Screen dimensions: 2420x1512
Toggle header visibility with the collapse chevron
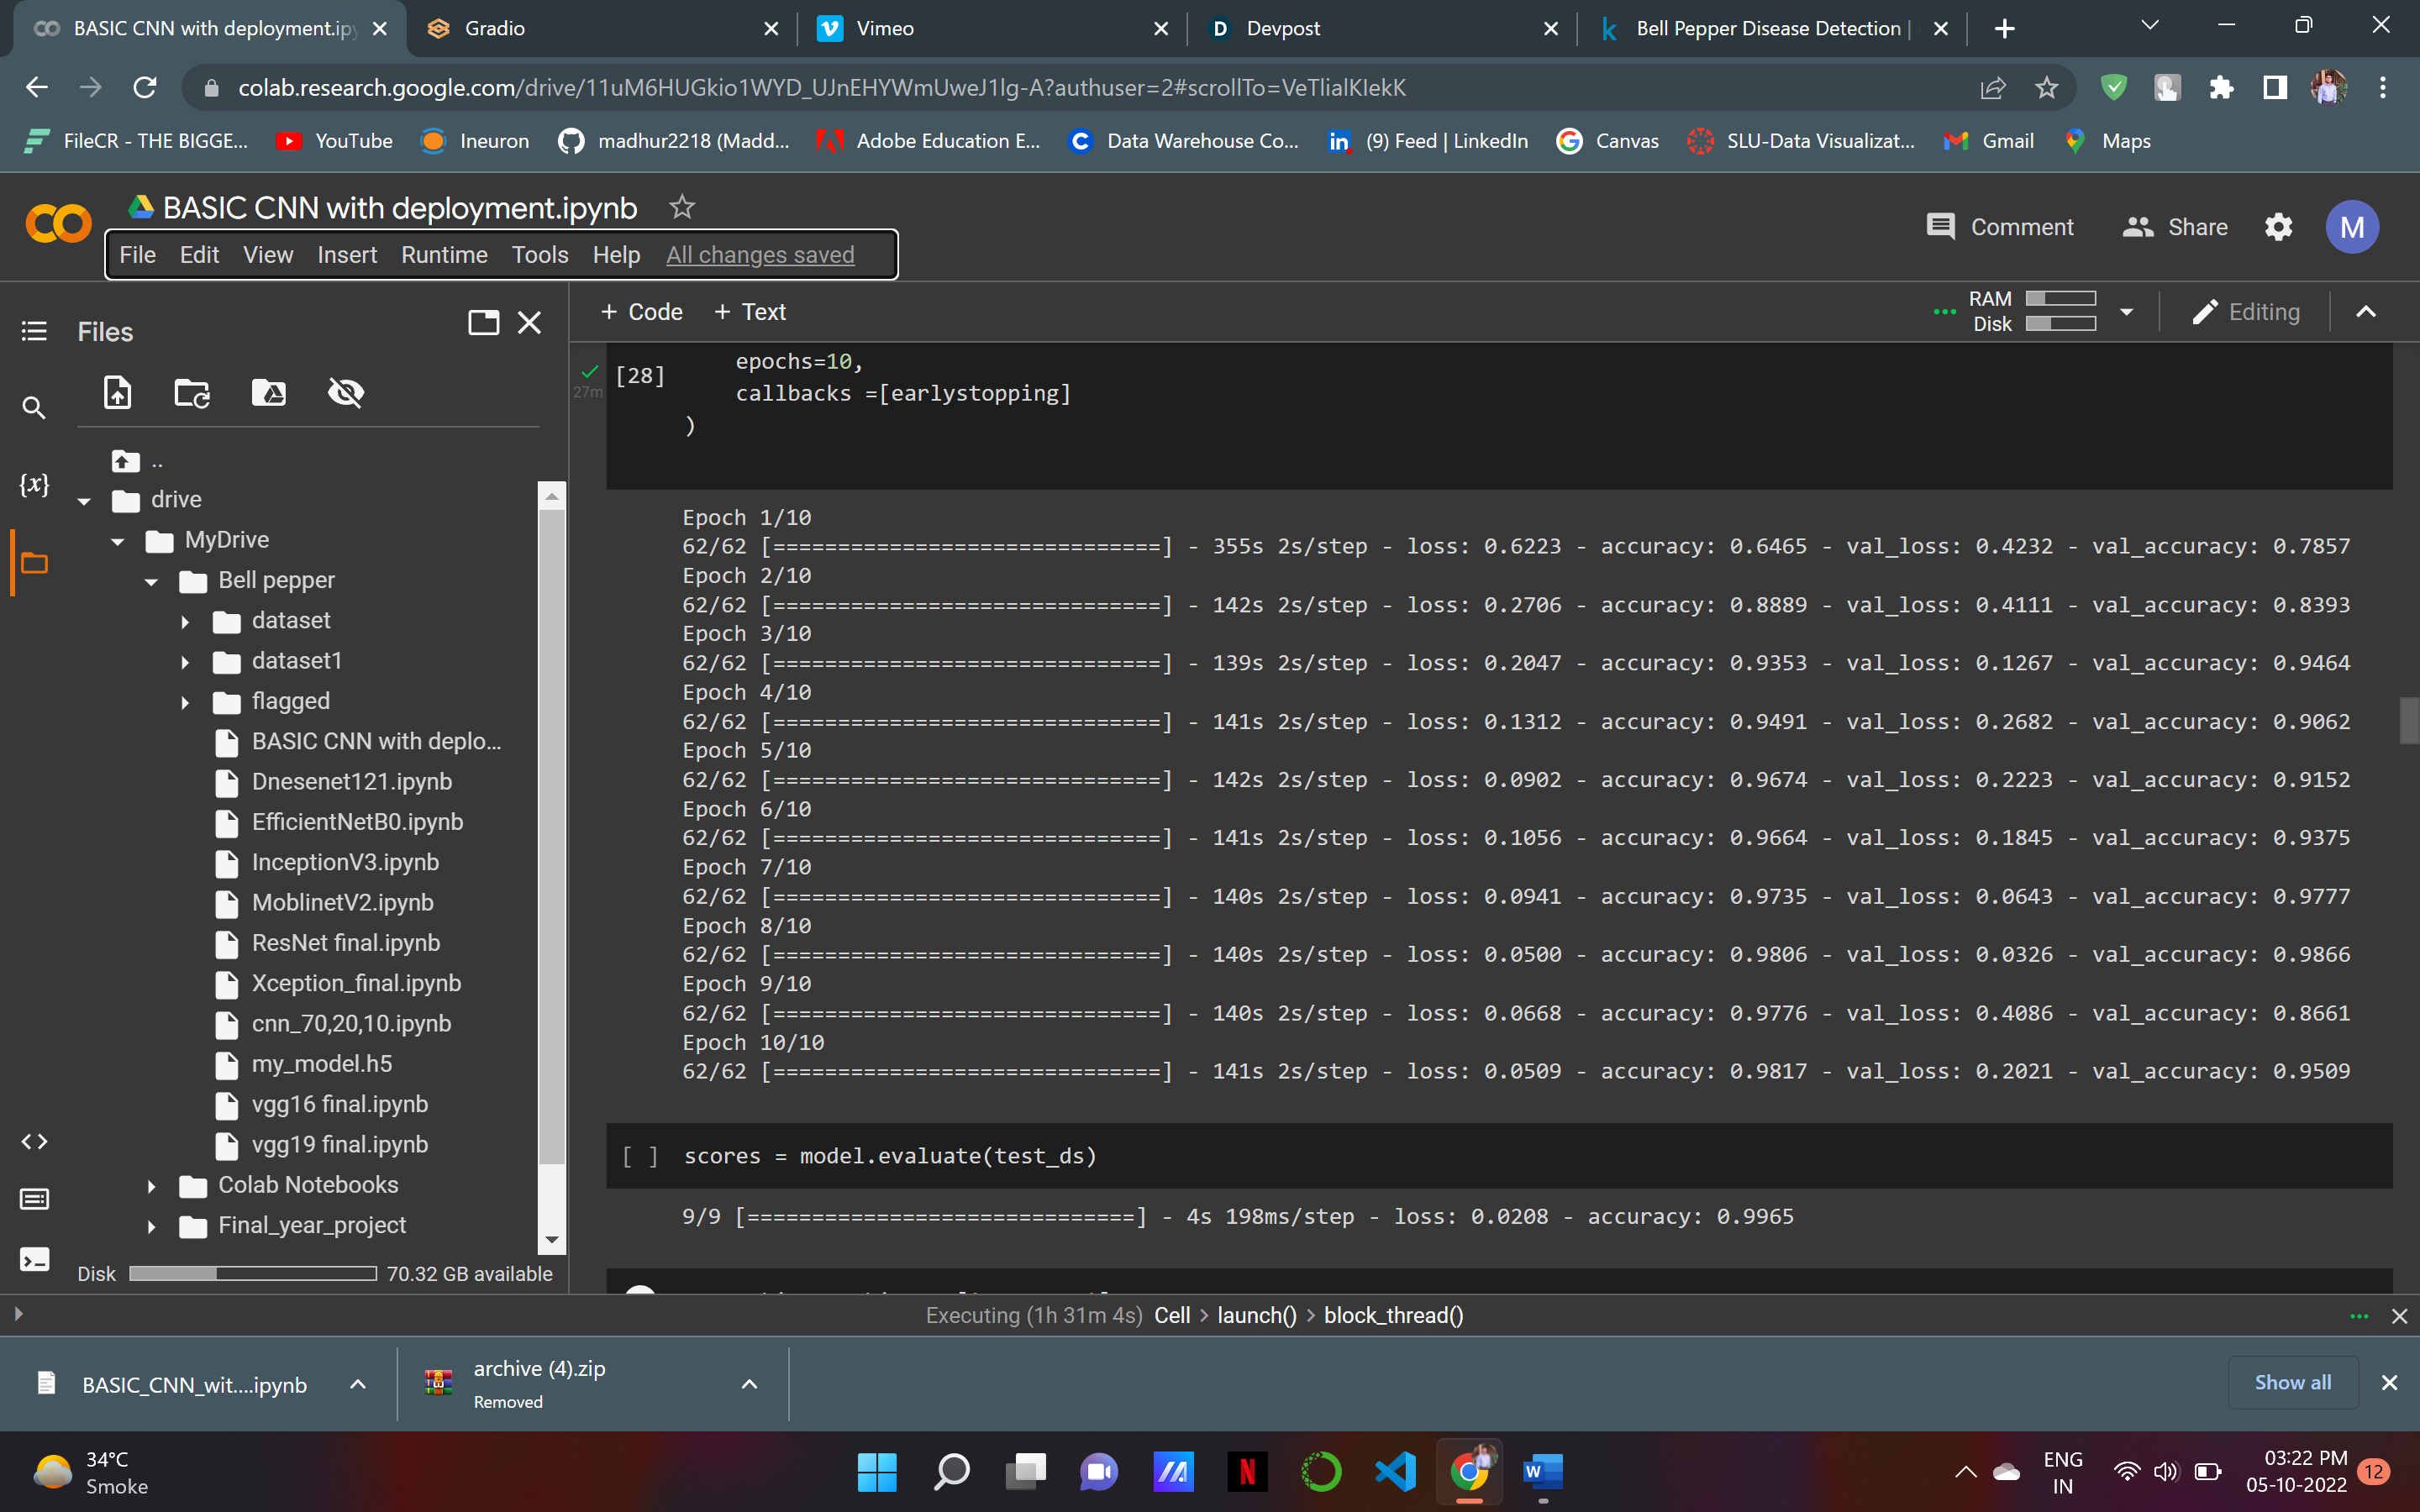(x=2365, y=312)
